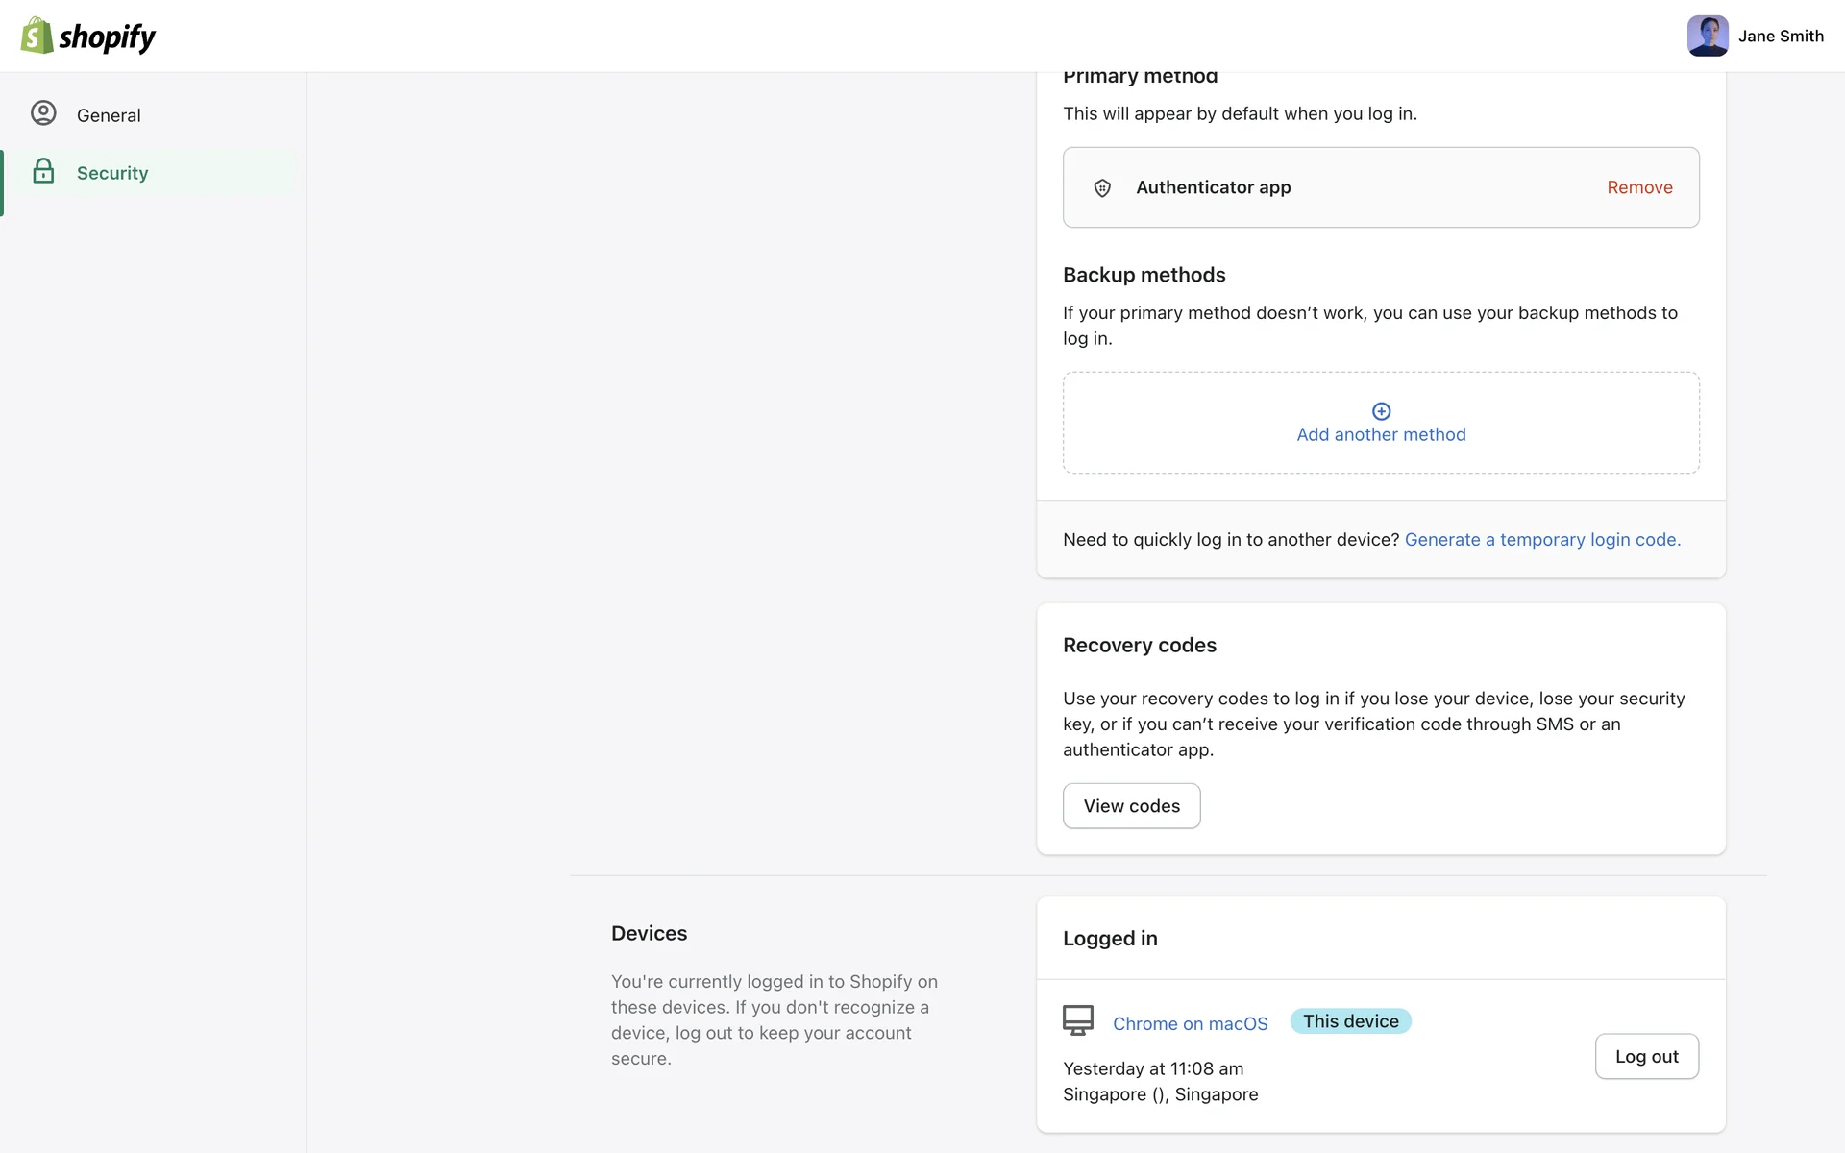
Task: Open the General settings section
Action: (x=109, y=115)
